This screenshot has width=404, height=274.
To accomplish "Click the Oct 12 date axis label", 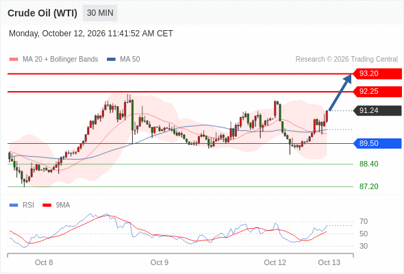I will point(275,262).
